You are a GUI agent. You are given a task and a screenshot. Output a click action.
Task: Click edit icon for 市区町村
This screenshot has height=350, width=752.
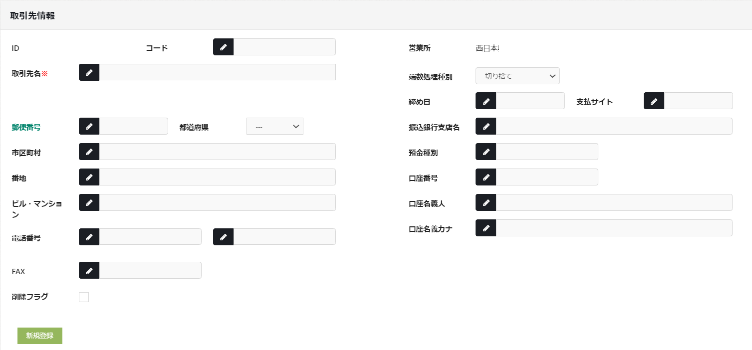tap(89, 152)
